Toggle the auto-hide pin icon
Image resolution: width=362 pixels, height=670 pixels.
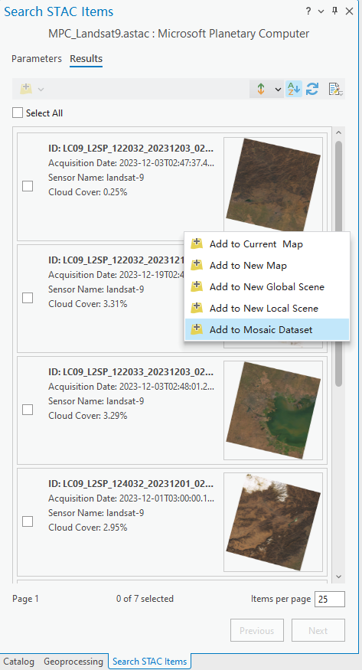(x=334, y=11)
